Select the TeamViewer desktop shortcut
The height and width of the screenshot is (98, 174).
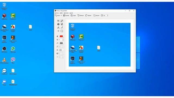coord(4,71)
